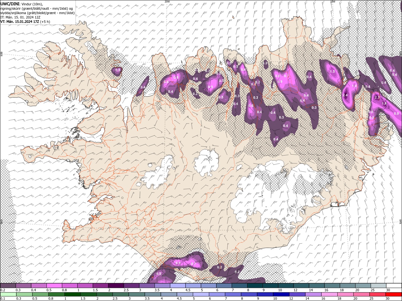Pick the dark green 1 swatch in rain legend row
Image resolution: width=402 pixels, height=301 pixels.
[72, 294]
